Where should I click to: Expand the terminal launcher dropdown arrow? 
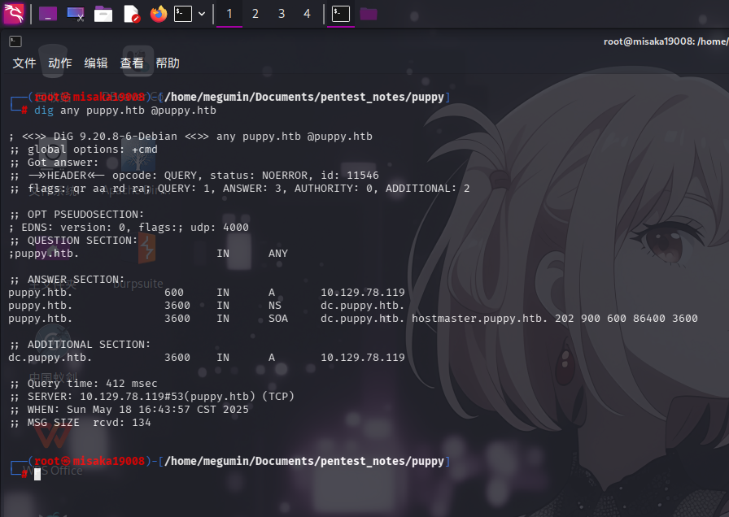(202, 14)
